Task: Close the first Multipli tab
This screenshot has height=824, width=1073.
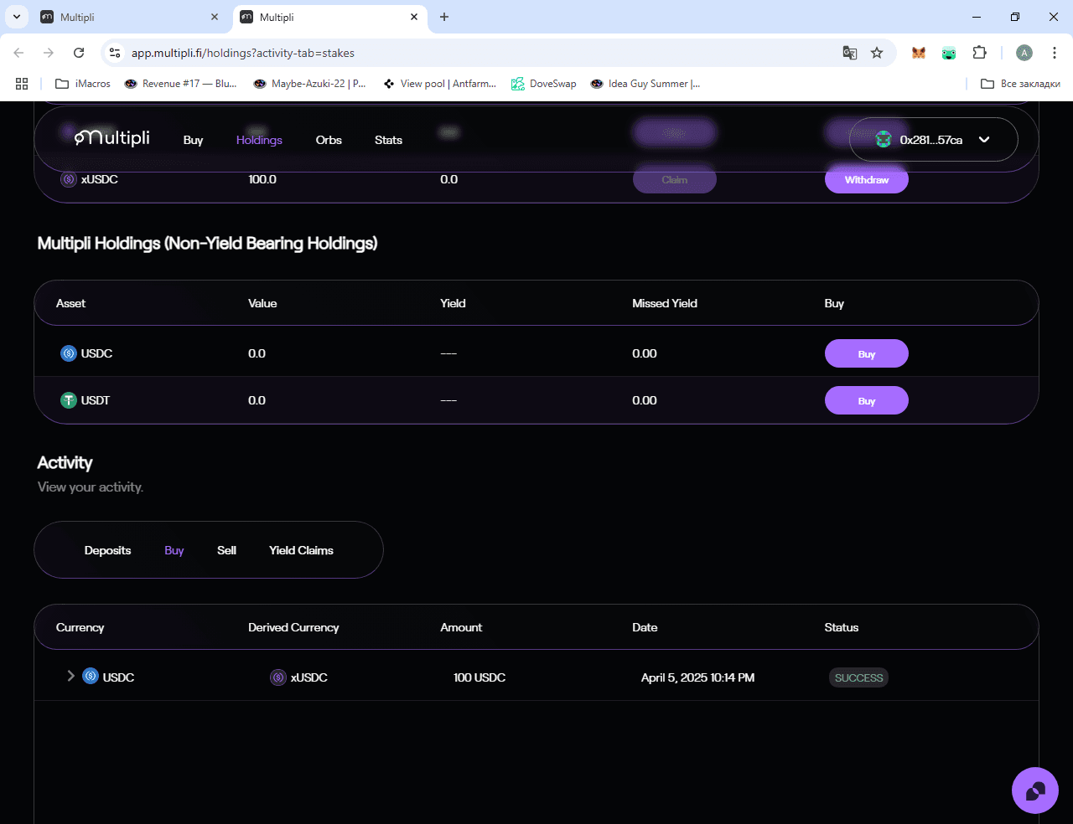Action: (215, 17)
